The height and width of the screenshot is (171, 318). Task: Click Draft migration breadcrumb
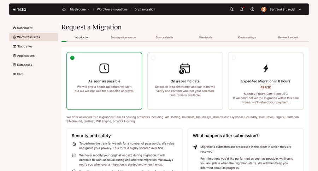pyautogui.click(x=145, y=9)
